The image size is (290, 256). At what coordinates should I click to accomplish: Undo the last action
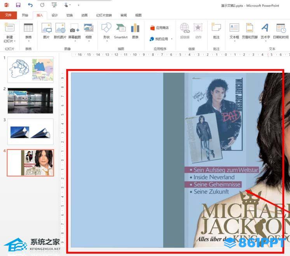[30, 5]
